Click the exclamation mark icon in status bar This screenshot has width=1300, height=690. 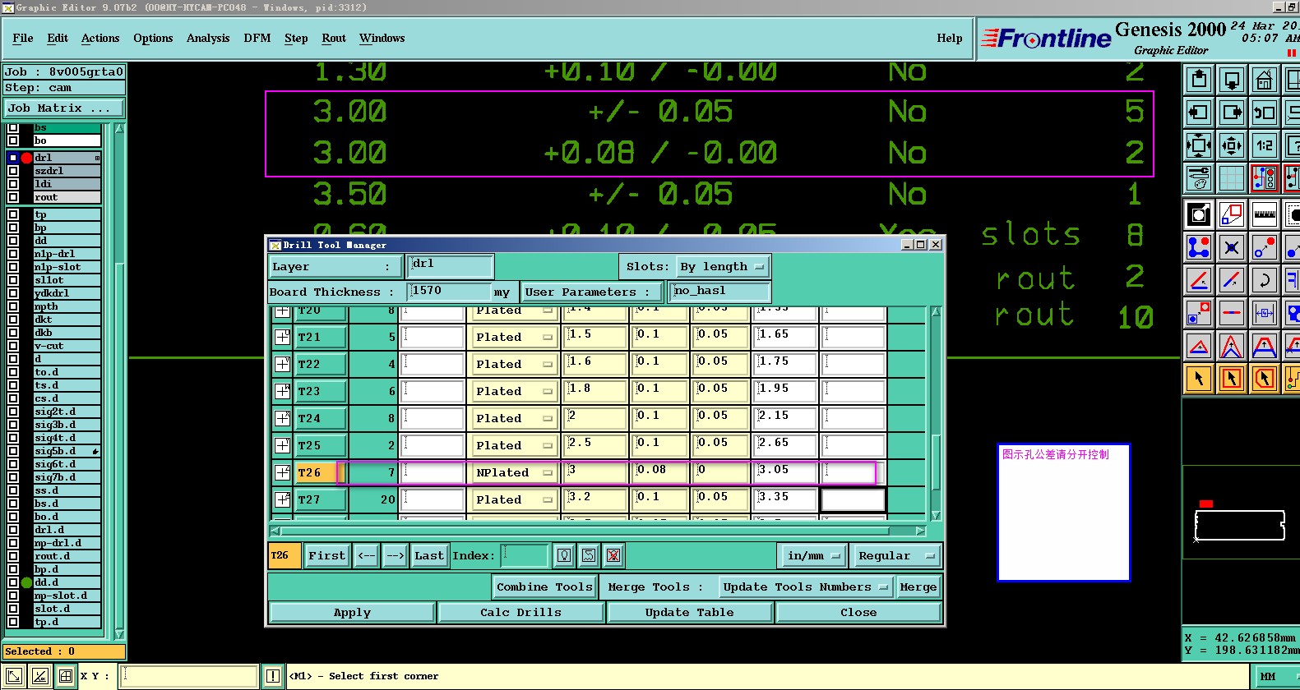click(273, 676)
